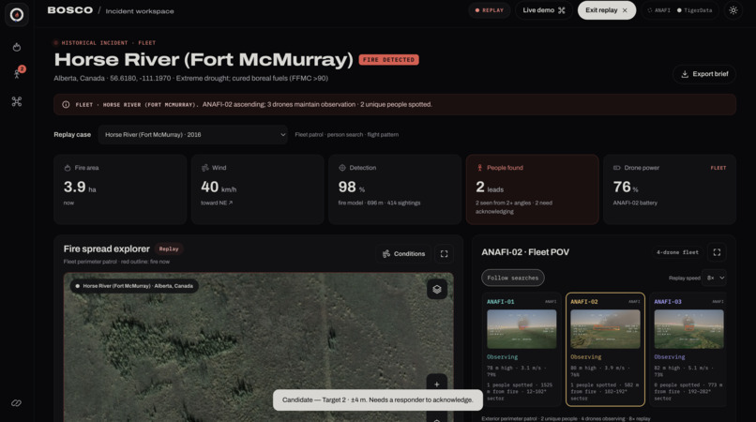Click the Drone power battery icon
This screenshot has height=422, width=756.
pyautogui.click(x=616, y=168)
